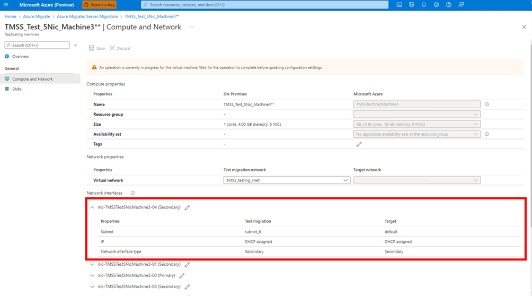
Task: Show info icon beside Name field
Action: (486, 105)
